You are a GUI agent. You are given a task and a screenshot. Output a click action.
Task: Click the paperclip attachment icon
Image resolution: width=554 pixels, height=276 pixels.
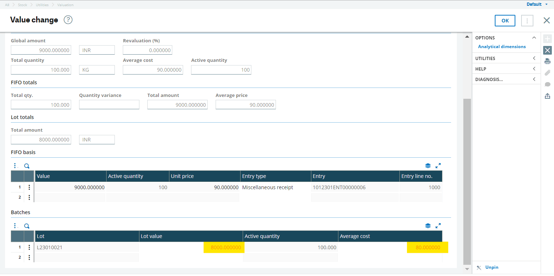[x=547, y=73]
